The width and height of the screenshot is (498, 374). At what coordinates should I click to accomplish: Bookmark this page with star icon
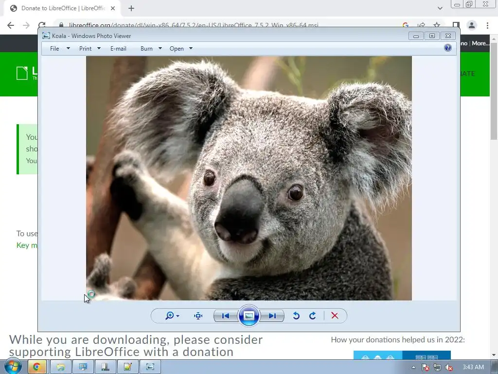(x=437, y=25)
